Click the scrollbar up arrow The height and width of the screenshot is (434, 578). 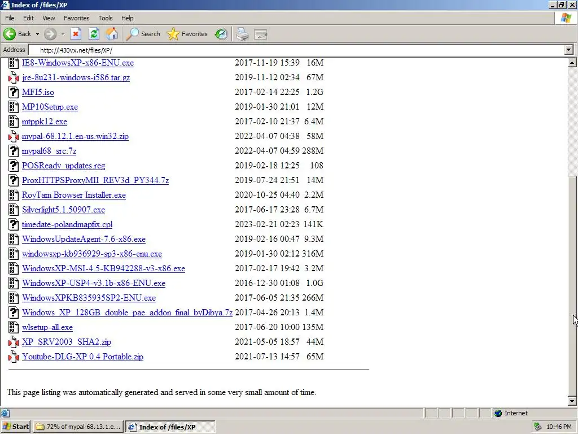pyautogui.click(x=572, y=63)
